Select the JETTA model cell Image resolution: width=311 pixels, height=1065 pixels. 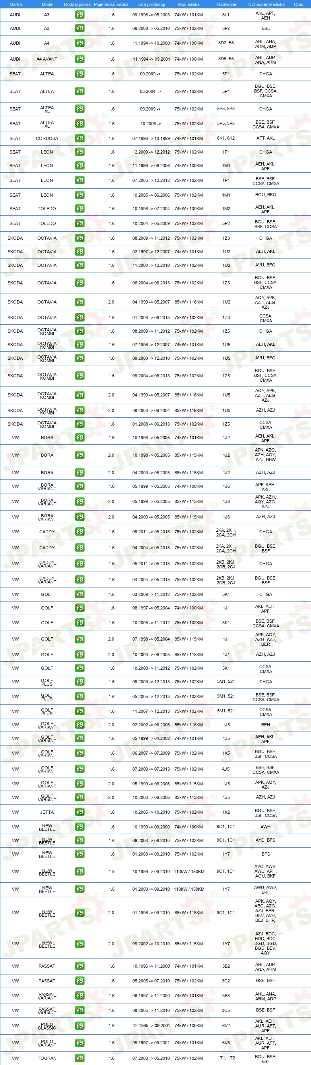[47, 813]
